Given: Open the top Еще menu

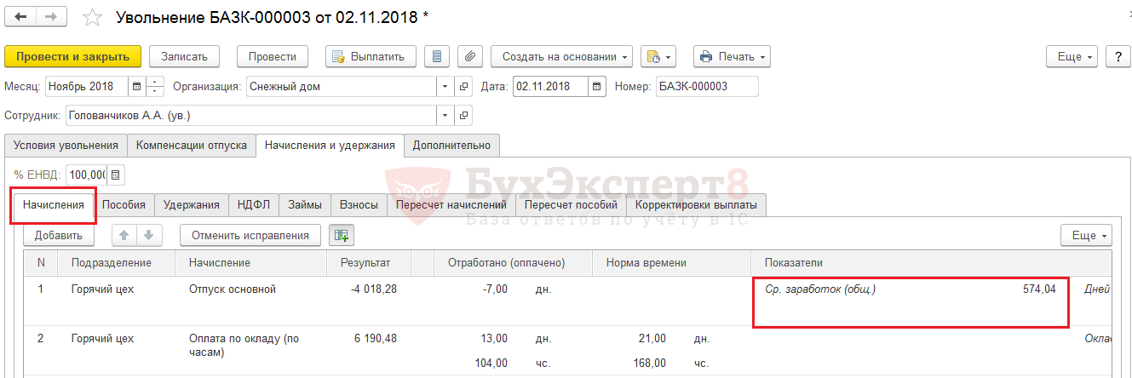Looking at the screenshot, I should (1073, 57).
